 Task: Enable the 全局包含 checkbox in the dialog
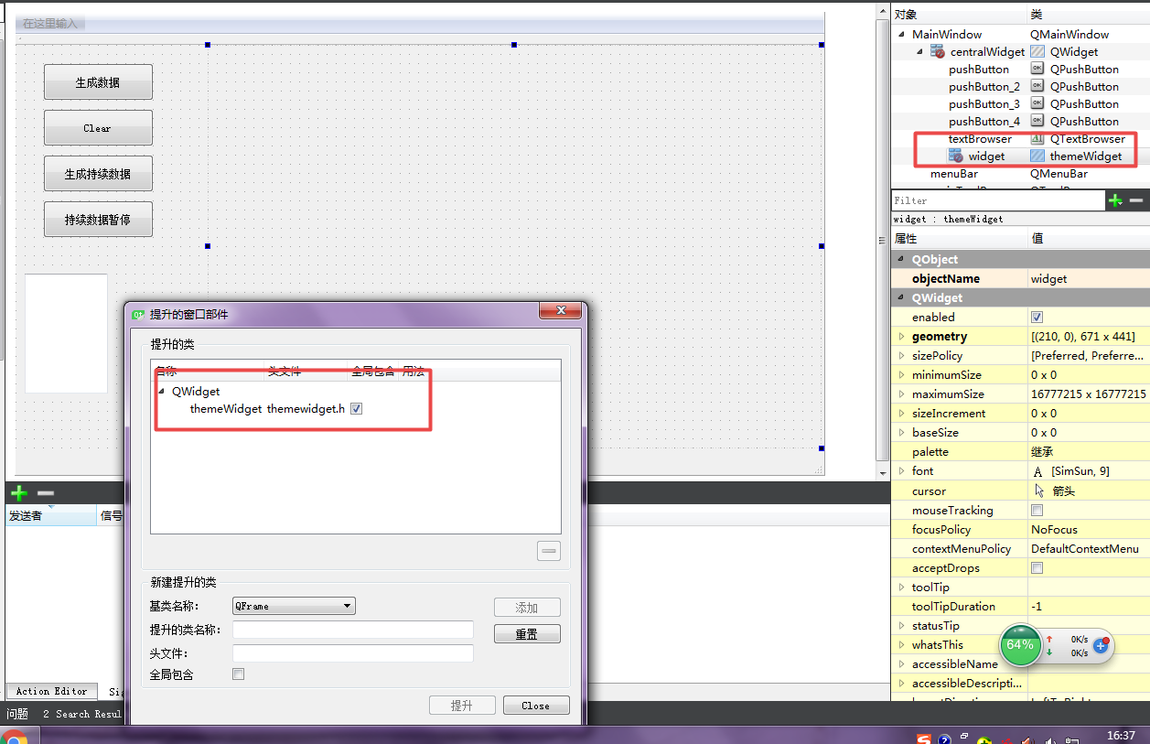point(238,674)
